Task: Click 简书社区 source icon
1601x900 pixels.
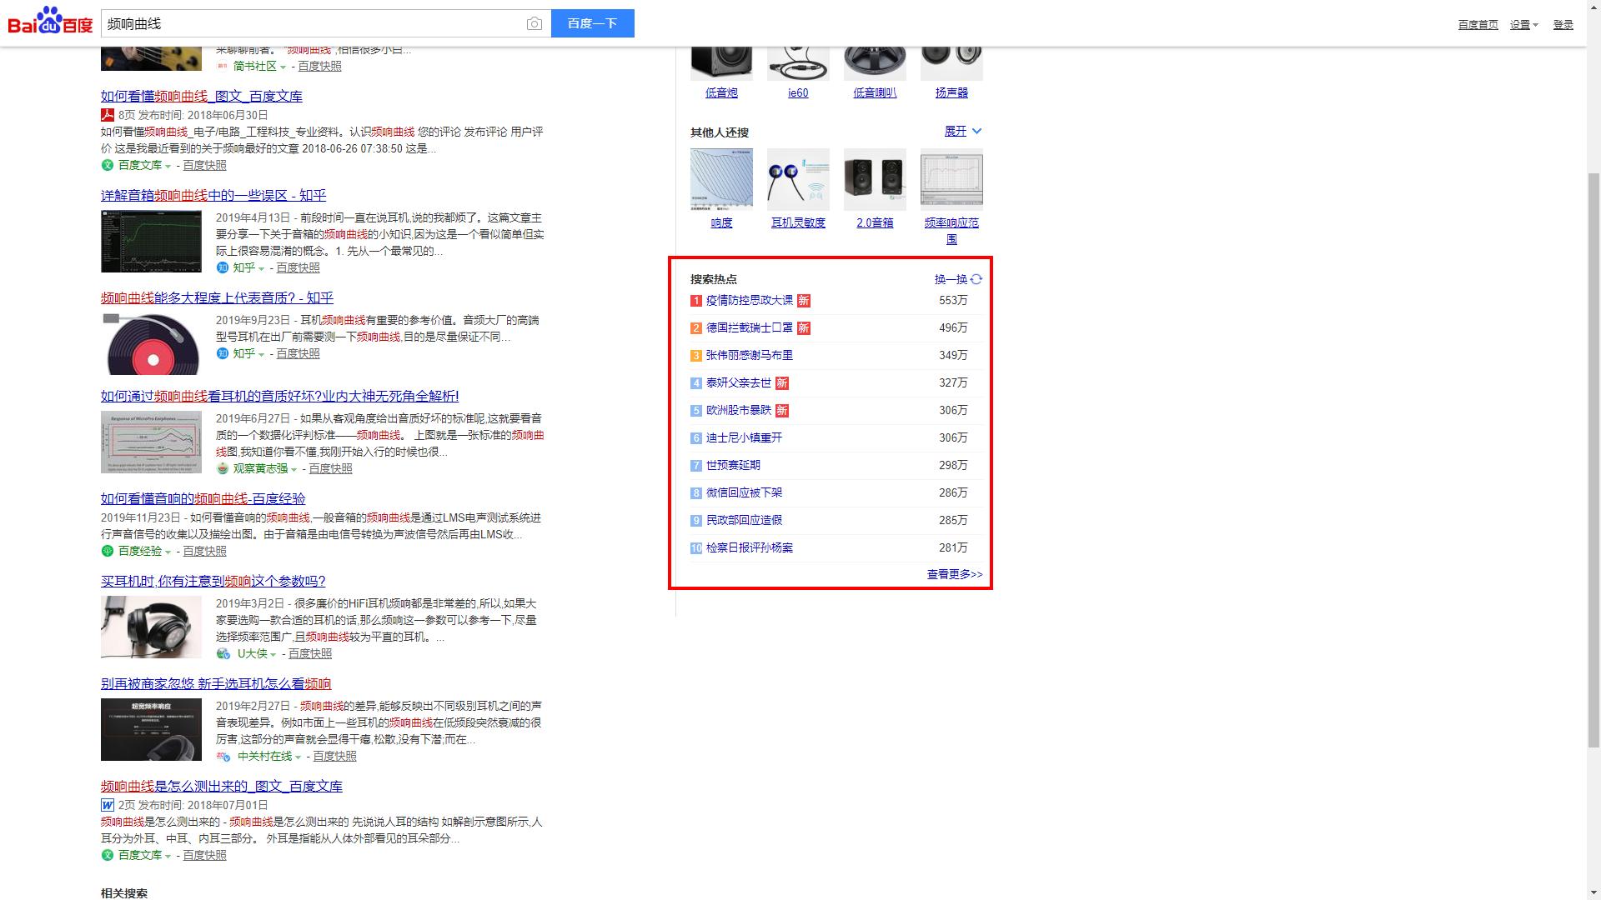Action: tap(223, 66)
